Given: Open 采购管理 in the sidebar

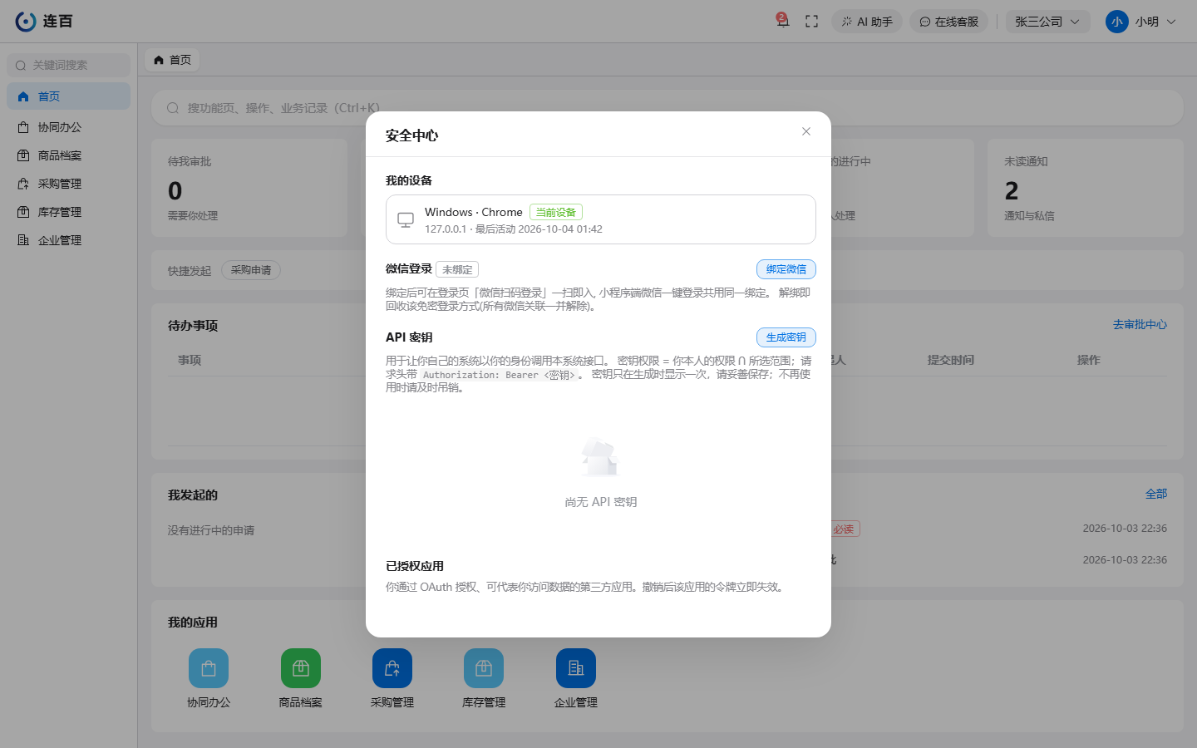Looking at the screenshot, I should point(69,184).
